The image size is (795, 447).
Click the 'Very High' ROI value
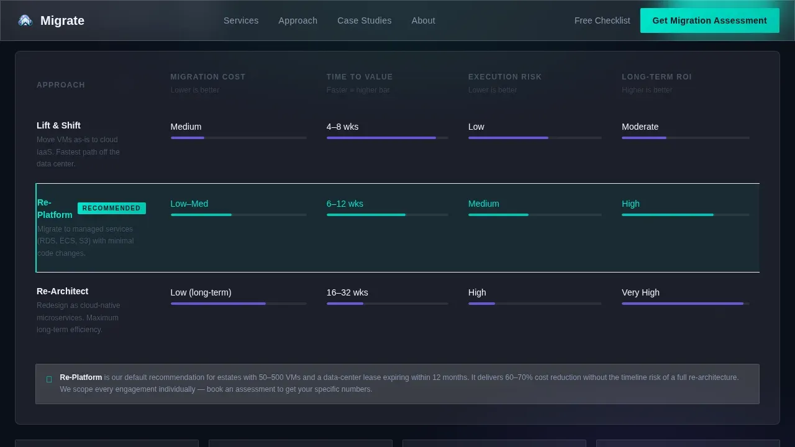click(x=640, y=292)
